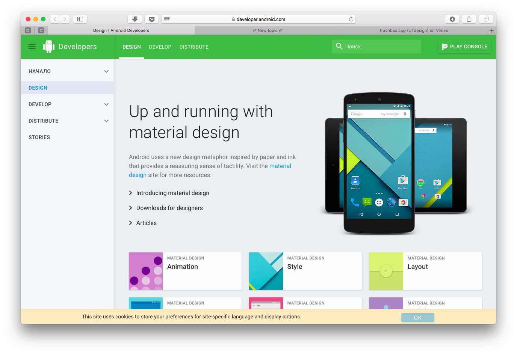517x354 pixels.
Task: Open the Style material design card
Action: coord(305,271)
